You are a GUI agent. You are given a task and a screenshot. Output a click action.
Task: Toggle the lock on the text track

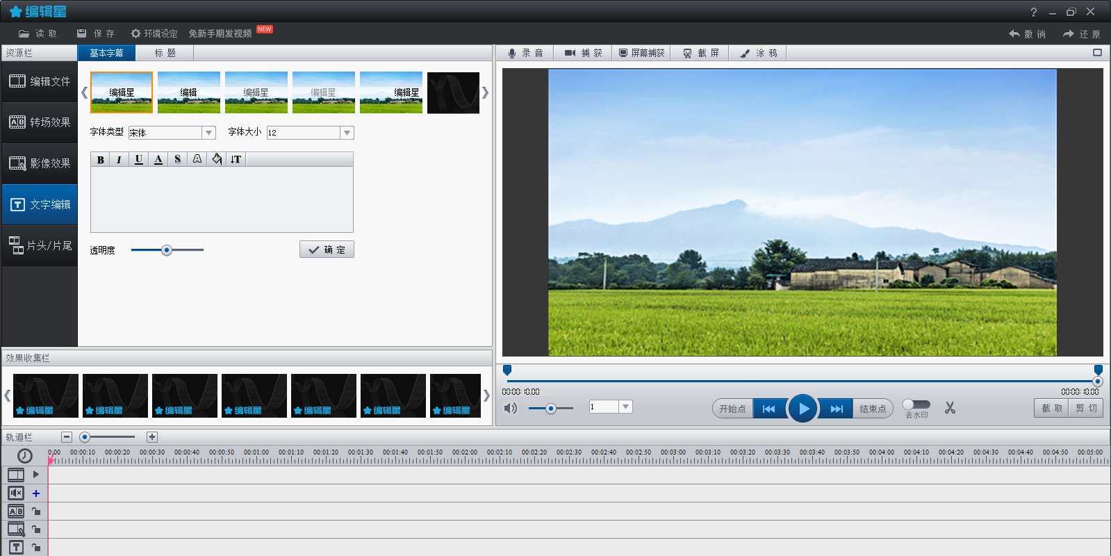point(36,548)
